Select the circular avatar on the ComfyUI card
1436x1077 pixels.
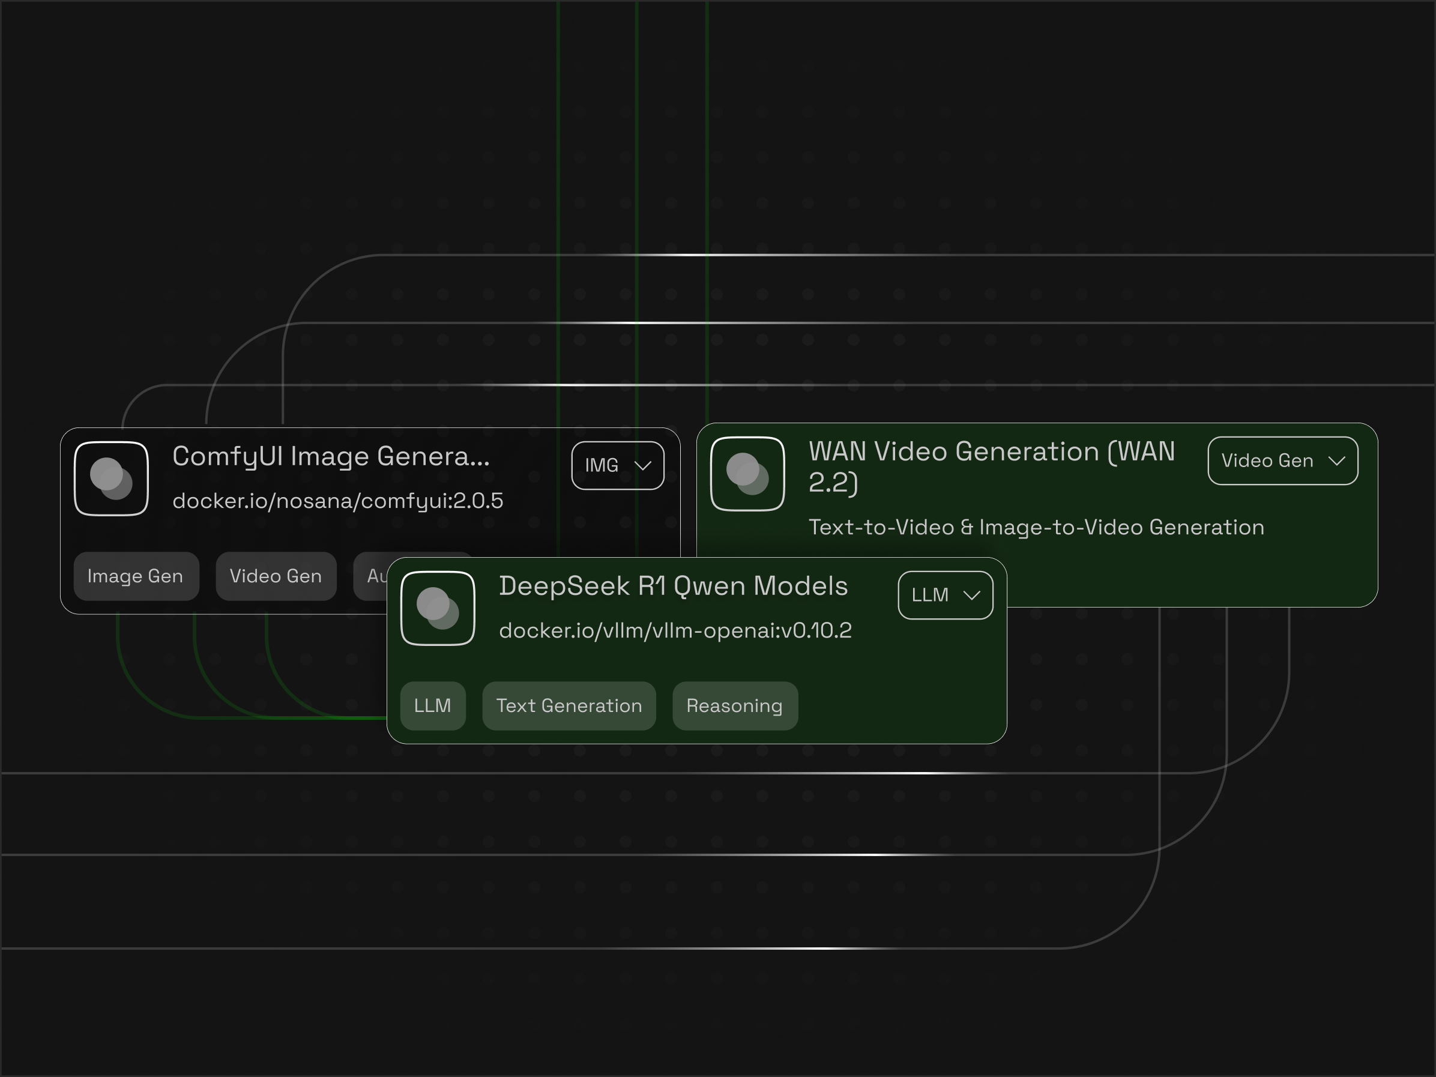tap(111, 478)
